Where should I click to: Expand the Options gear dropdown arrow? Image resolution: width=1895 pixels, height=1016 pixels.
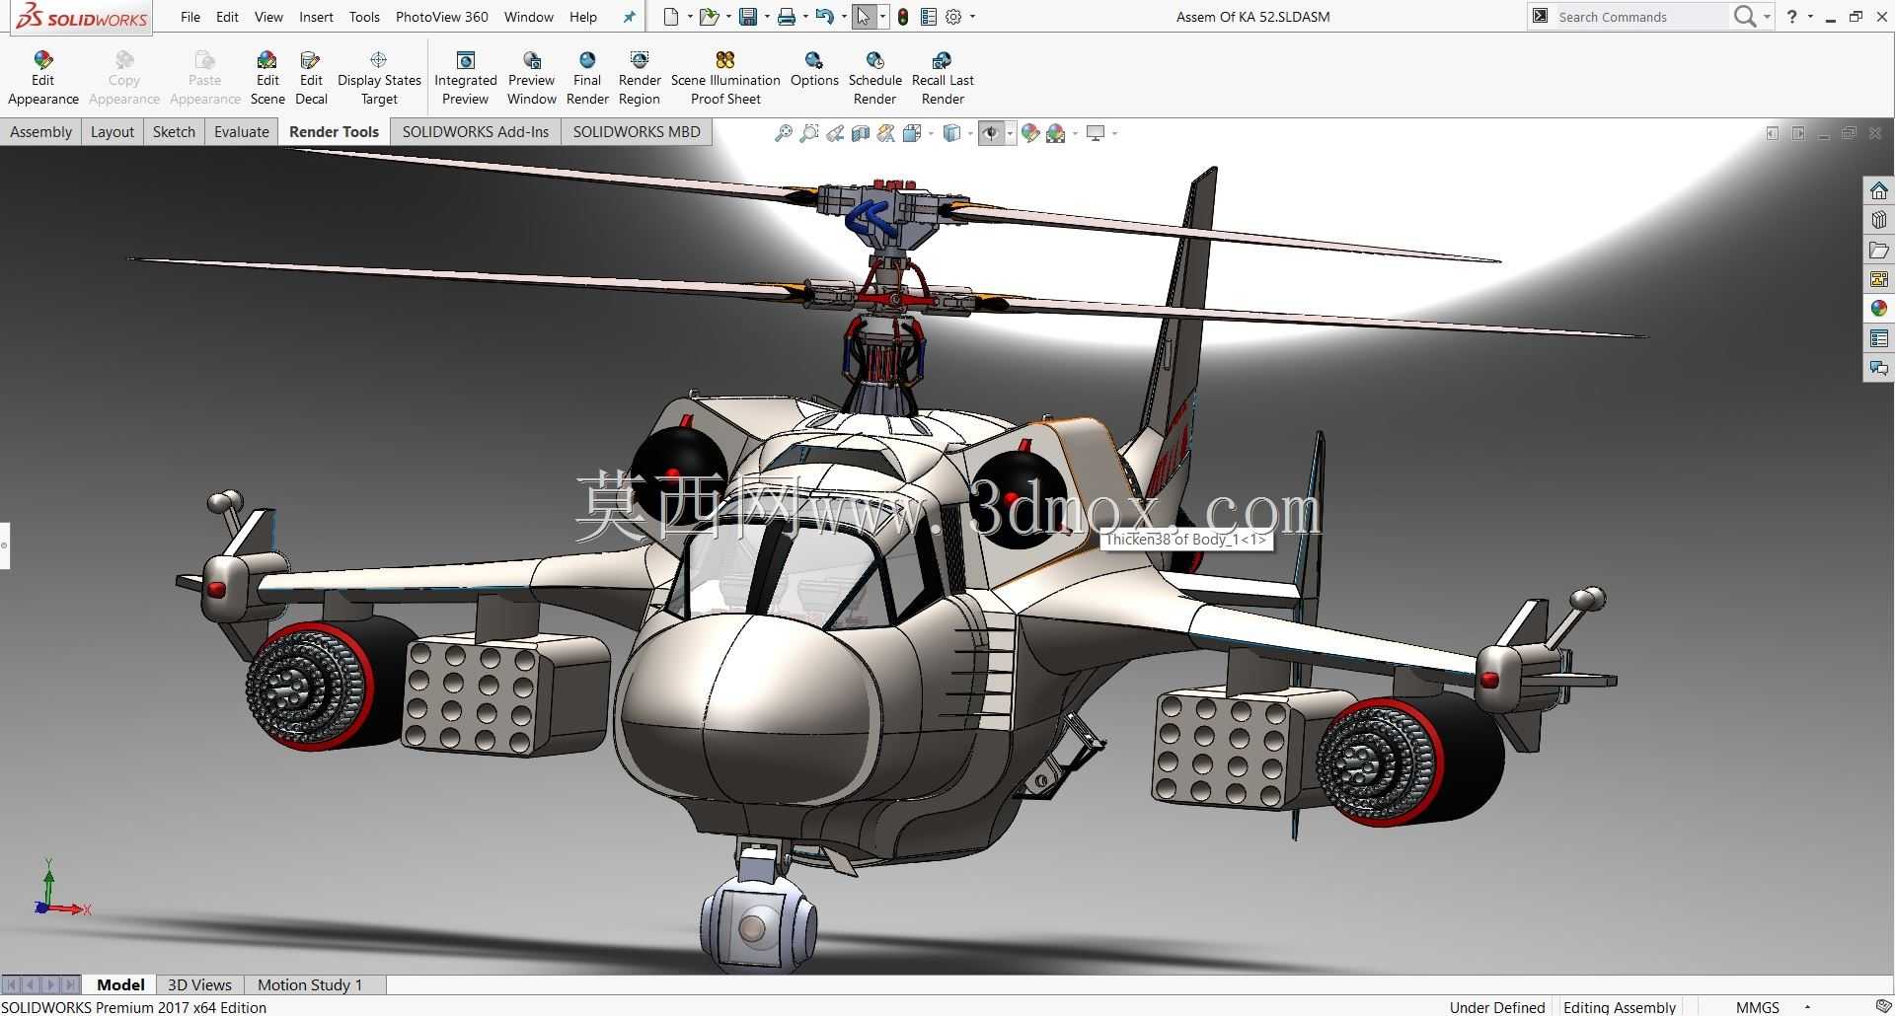point(972,17)
